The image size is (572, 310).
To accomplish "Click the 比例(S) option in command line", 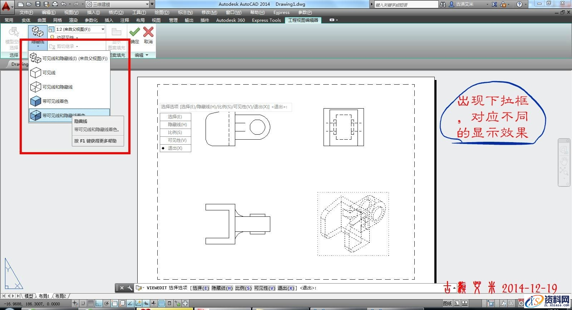I will pyautogui.click(x=243, y=288).
